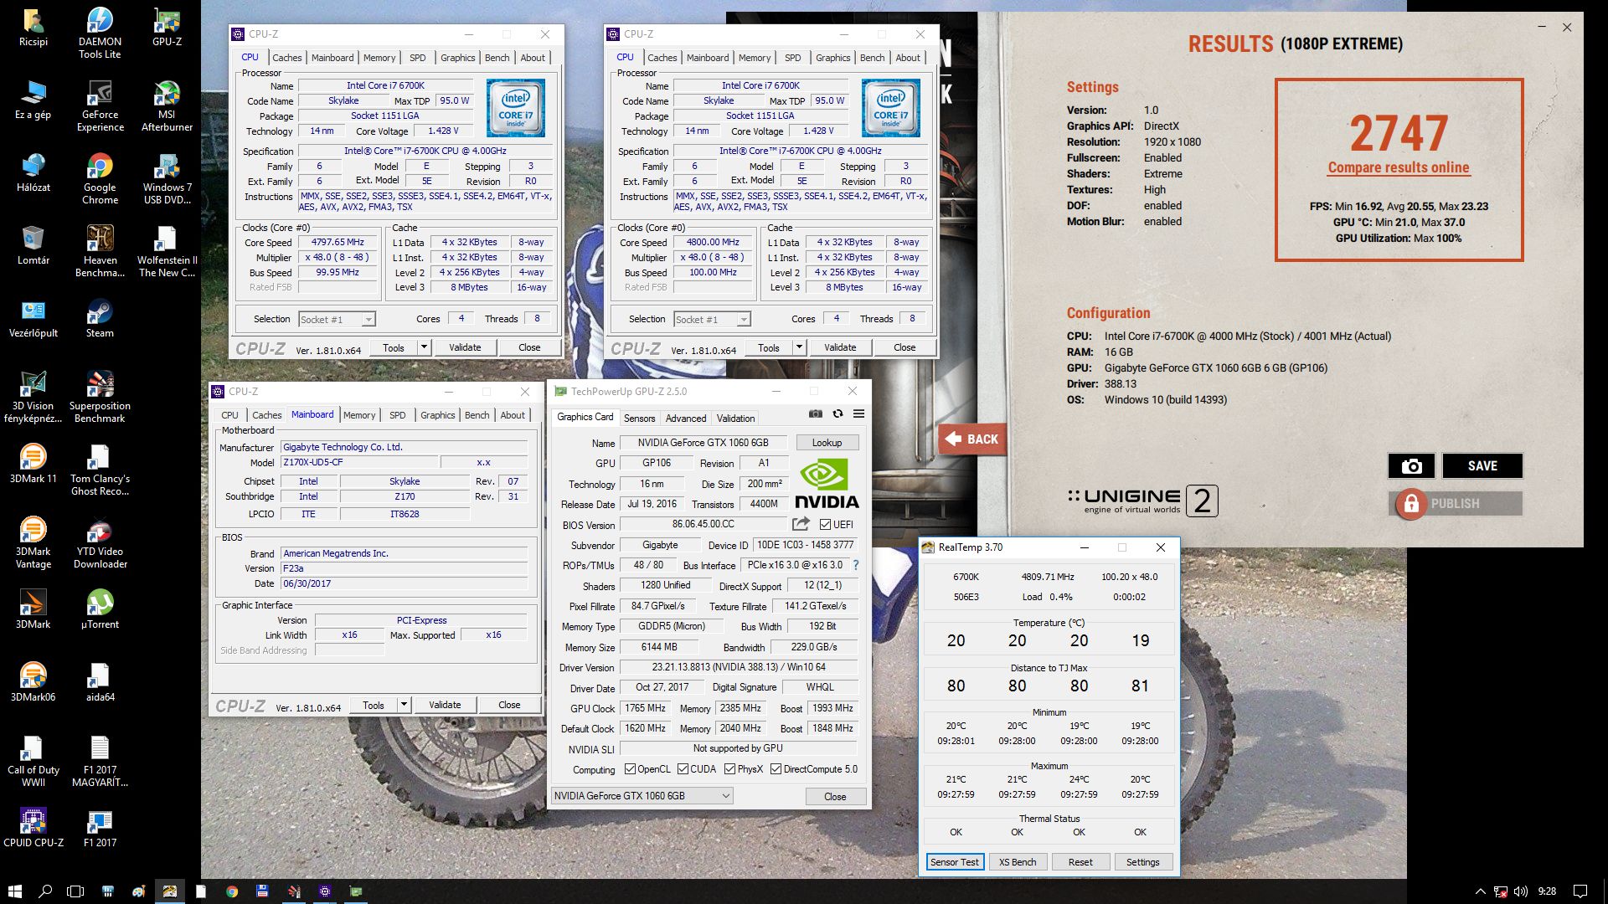
Task: Open Tools dropdown arrow in Mainboard CPU-Z window
Action: coord(404,705)
